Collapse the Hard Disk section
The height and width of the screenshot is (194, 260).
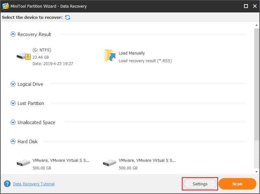13,141
